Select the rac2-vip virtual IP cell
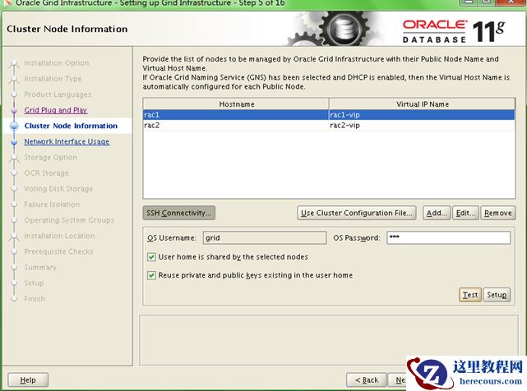 (421, 126)
